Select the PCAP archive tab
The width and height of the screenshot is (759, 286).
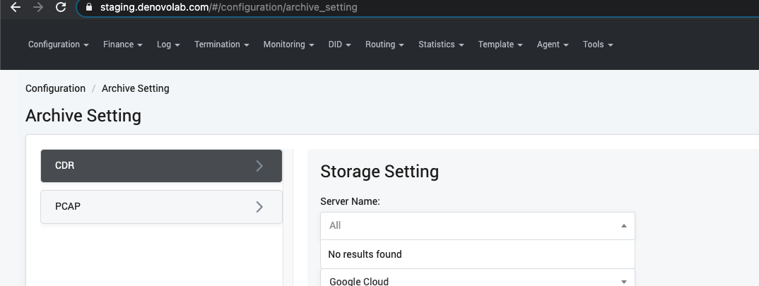tap(161, 207)
